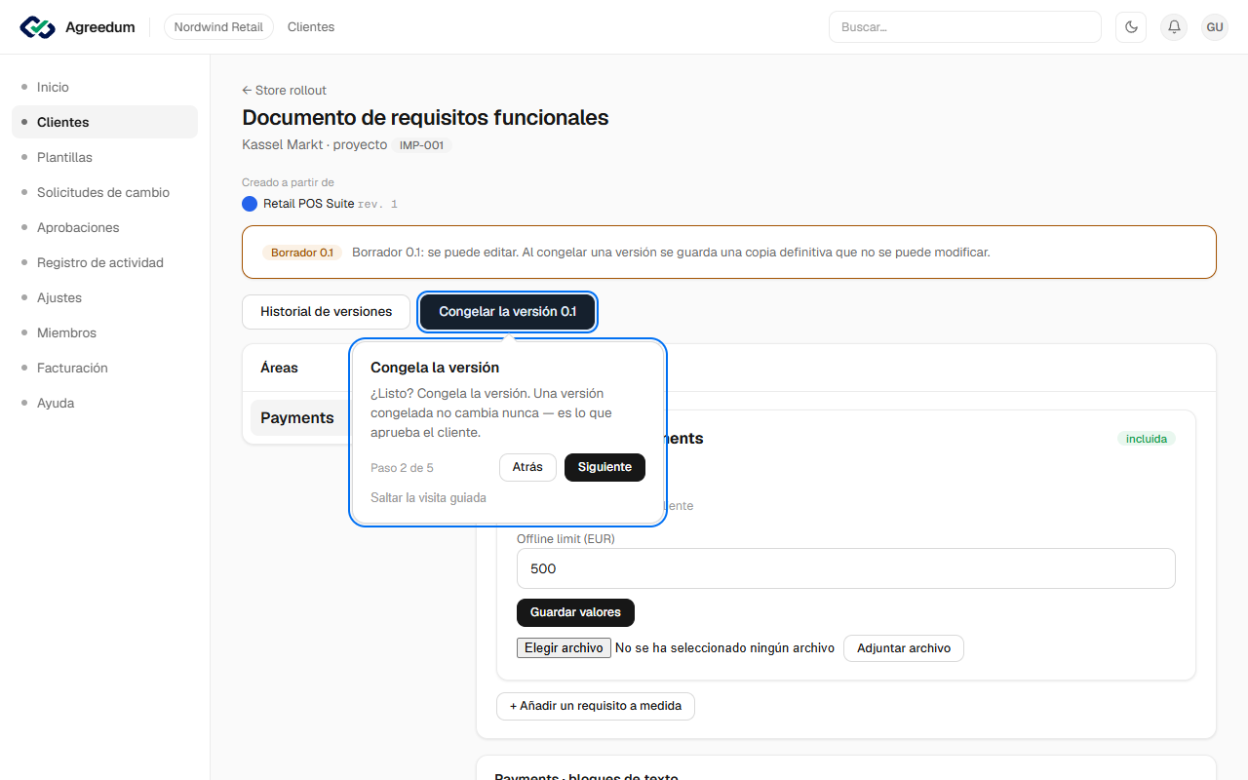Screen dimensions: 1248x780
Task: Open notifications bell
Action: 1174,27
